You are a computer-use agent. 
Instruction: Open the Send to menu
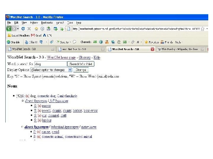pyautogui.click(x=63, y=42)
